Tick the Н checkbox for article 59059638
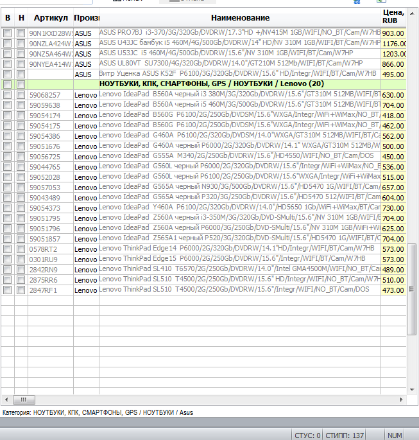The width and height of the screenshot is (419, 440). pyautogui.click(x=21, y=105)
